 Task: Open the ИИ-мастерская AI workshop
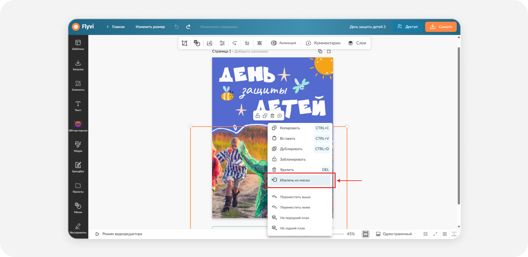tap(78, 126)
